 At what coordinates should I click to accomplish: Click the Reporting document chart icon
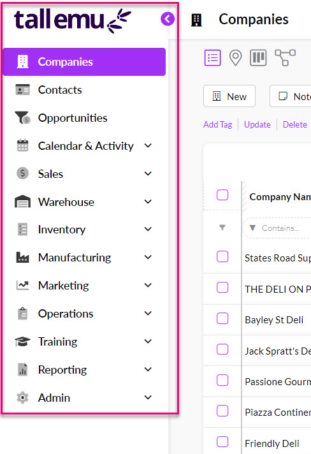pyautogui.click(x=22, y=369)
